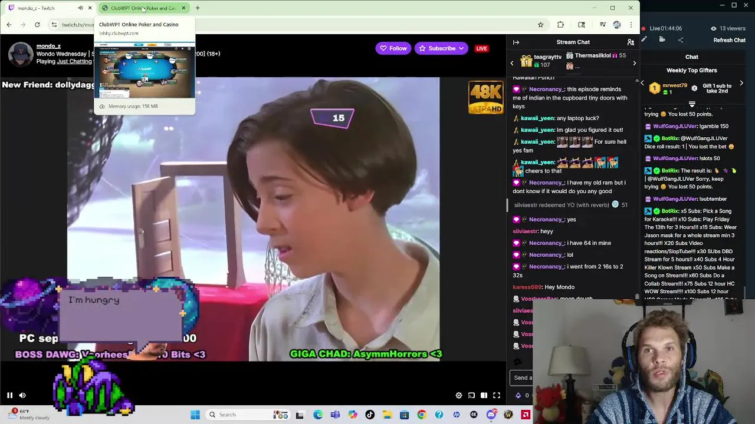The height and width of the screenshot is (424, 755).
Task: Click the kareas689 username in chat
Action: click(527, 287)
